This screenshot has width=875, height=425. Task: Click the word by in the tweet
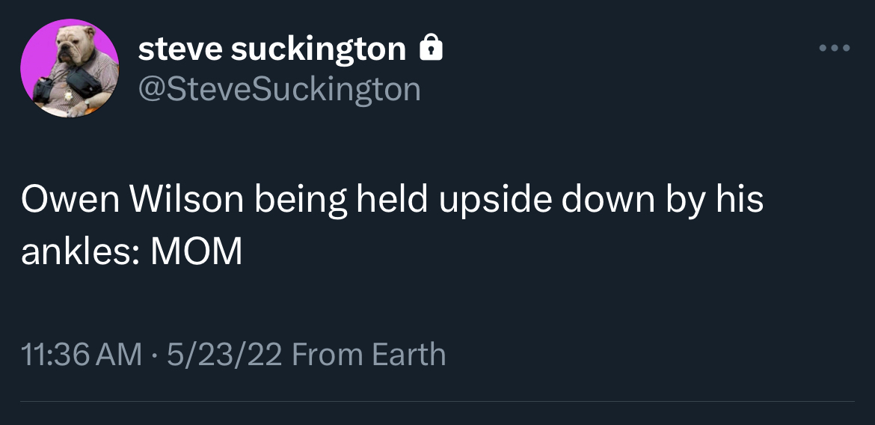click(685, 200)
